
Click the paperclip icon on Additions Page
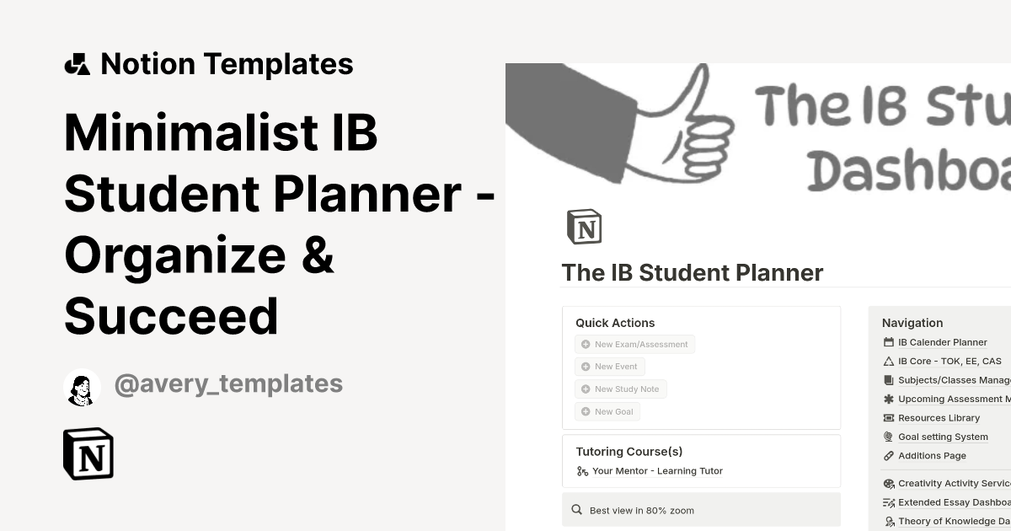tap(888, 455)
